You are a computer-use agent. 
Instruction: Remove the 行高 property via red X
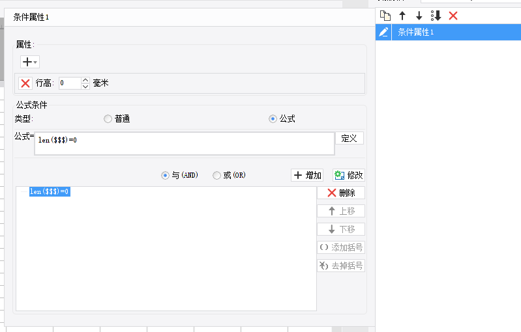[25, 83]
